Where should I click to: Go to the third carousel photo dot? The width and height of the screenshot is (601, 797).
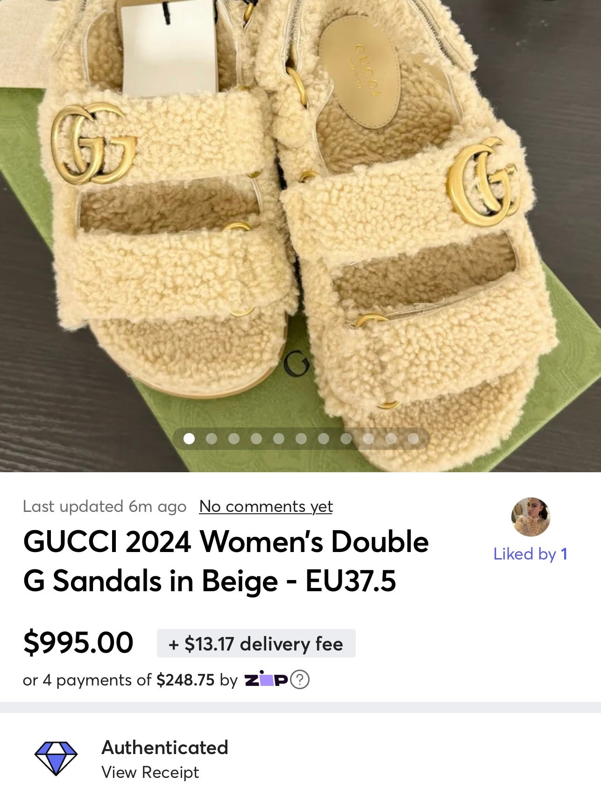tap(234, 439)
